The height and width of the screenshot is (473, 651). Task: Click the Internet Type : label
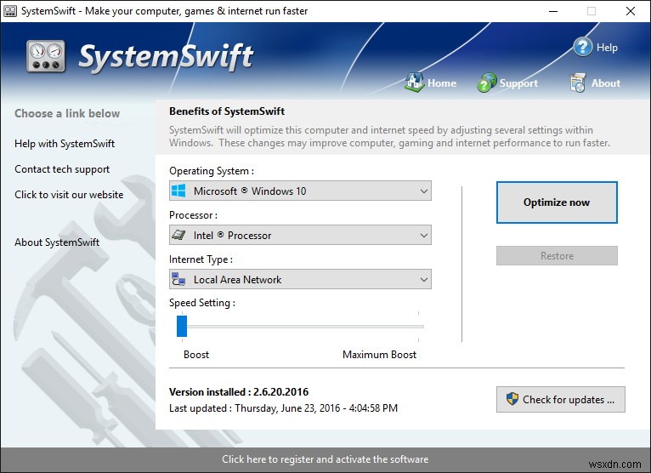pos(201,259)
